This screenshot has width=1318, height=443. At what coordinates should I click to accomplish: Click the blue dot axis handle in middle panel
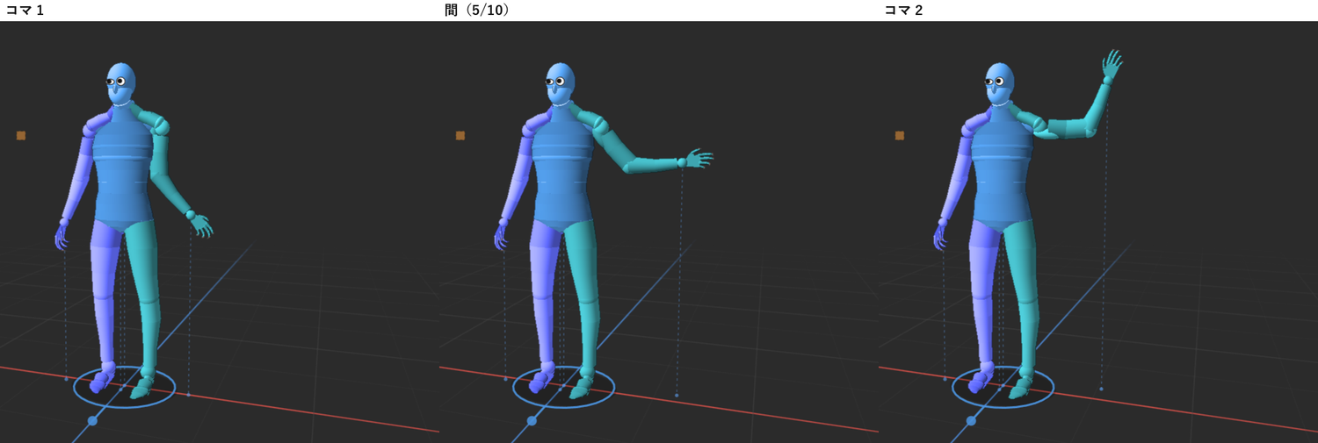coord(532,421)
